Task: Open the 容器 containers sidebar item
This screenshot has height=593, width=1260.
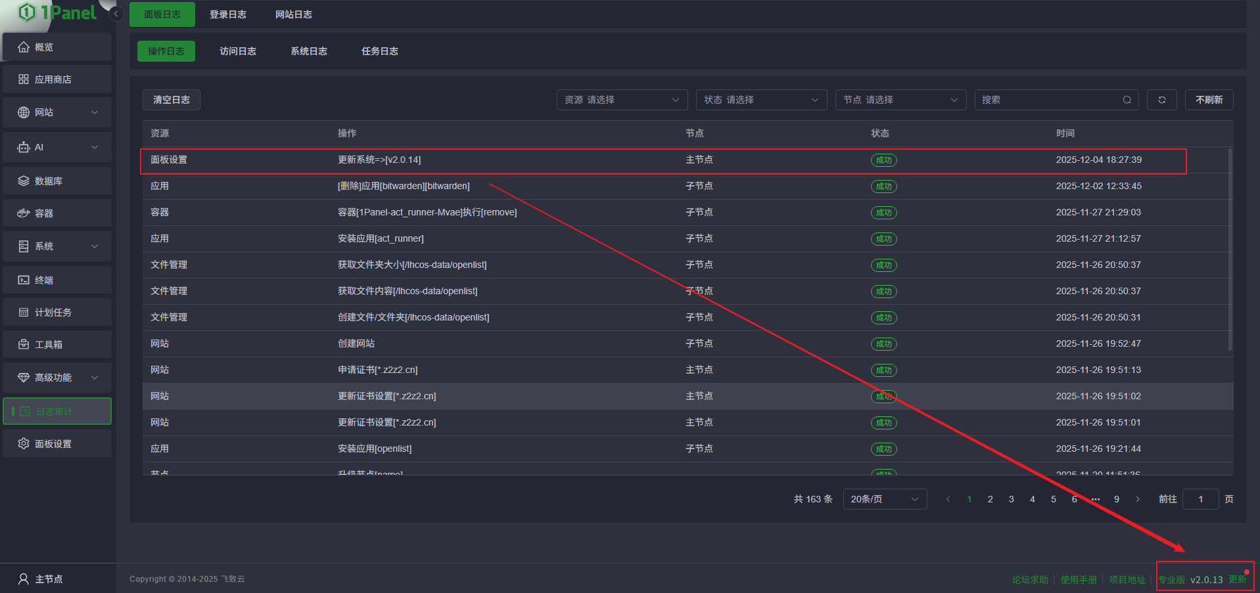Action: click(x=57, y=213)
